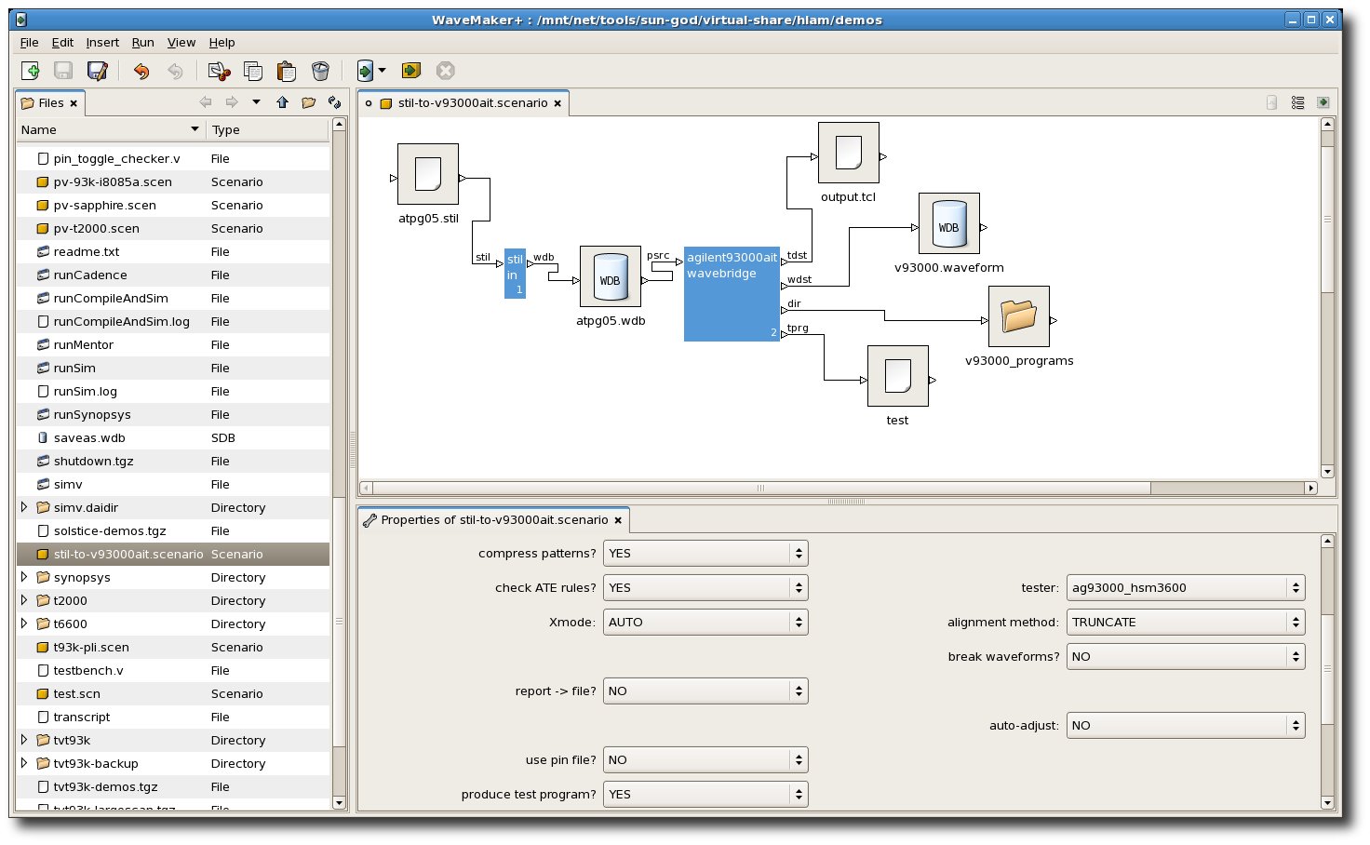This screenshot has height=845, width=1370.
Task: Click the paste clipboard icon
Action: pyautogui.click(x=287, y=71)
